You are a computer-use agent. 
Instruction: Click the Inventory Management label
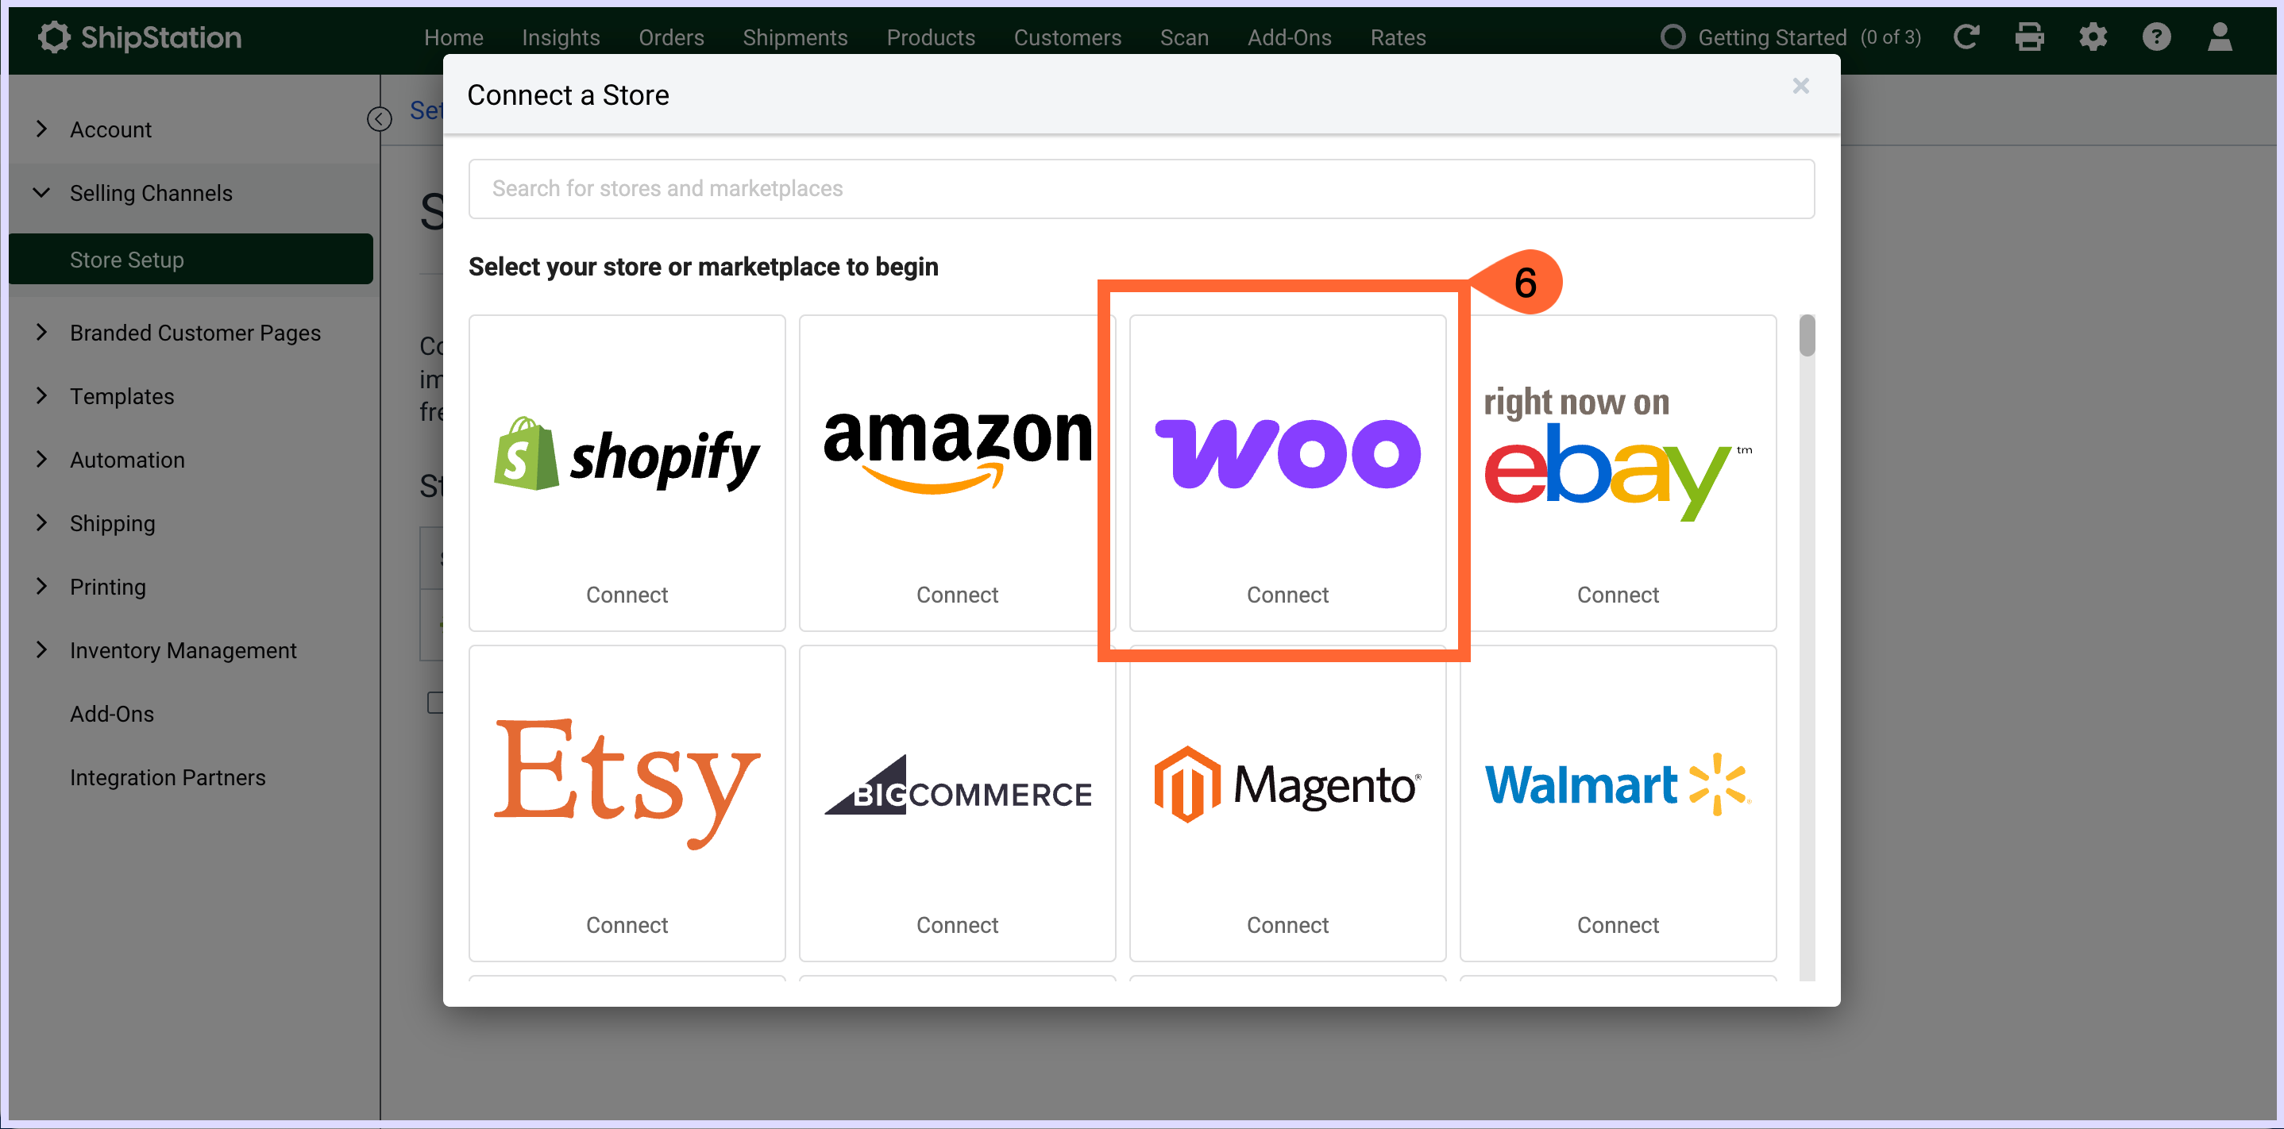click(183, 649)
